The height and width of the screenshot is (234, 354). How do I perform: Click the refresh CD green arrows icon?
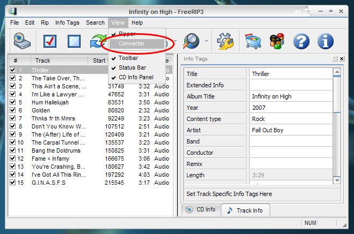pyautogui.click(x=98, y=41)
